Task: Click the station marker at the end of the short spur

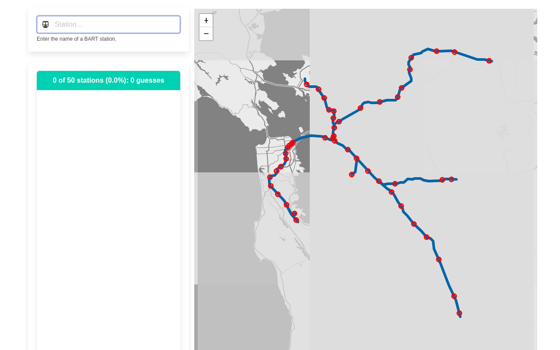Action: click(352, 175)
